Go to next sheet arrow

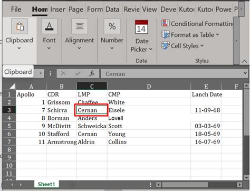pyautogui.click(x=21, y=185)
